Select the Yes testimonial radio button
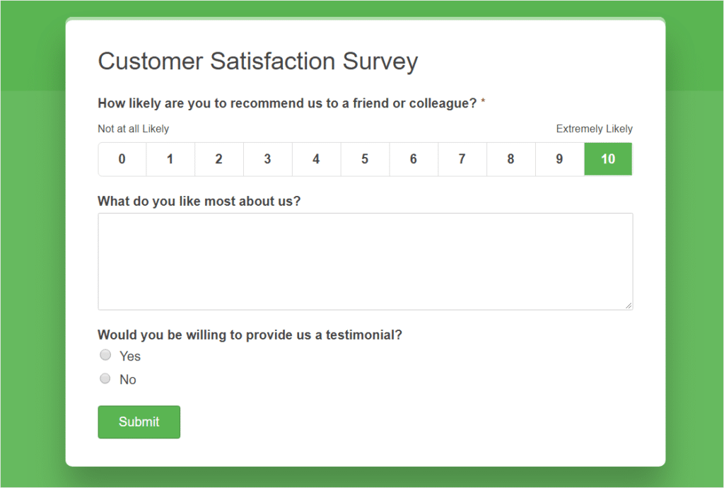Screen dimensions: 724x488 105,355
